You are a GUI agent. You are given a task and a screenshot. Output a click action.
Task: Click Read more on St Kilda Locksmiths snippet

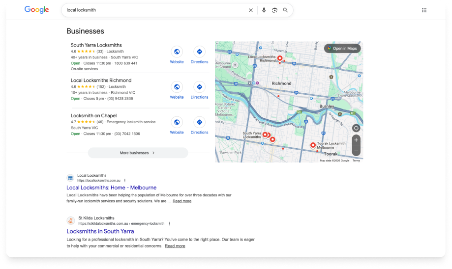[175, 246]
